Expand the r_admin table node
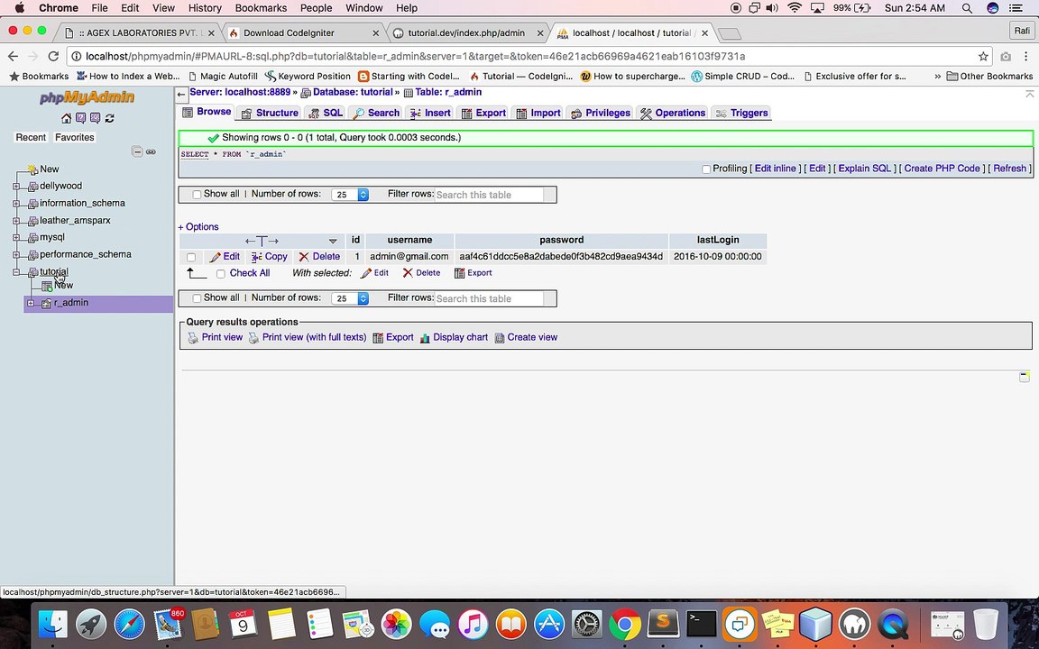The height and width of the screenshot is (649, 1039). (x=31, y=303)
